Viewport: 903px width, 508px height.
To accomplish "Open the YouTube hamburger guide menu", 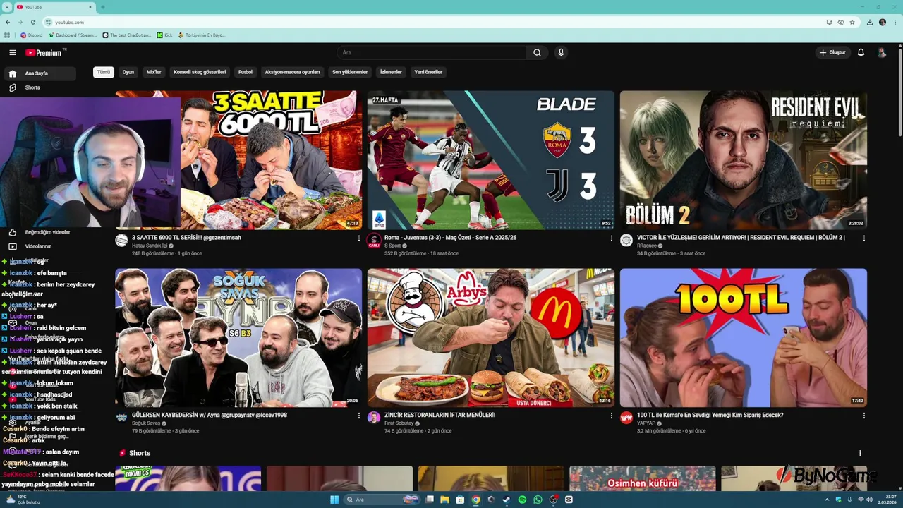I will pyautogui.click(x=13, y=52).
